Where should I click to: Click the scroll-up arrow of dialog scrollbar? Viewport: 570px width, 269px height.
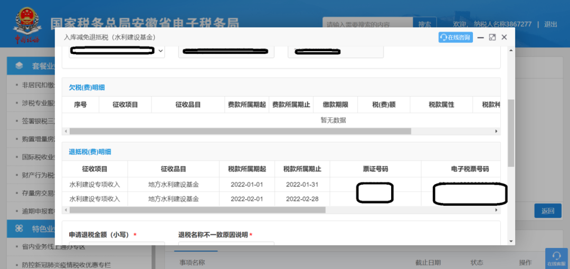pyautogui.click(x=511, y=50)
